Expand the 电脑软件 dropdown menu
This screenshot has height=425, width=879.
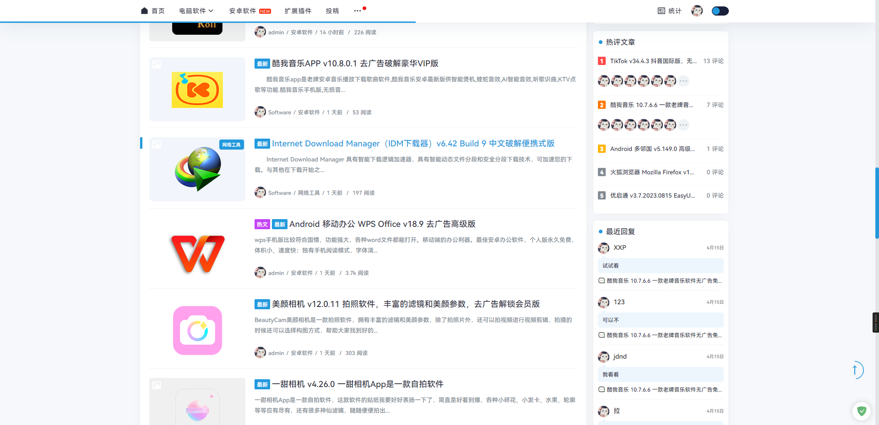tap(196, 11)
